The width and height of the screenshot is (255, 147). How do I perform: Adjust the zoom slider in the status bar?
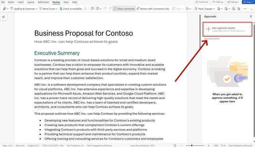tap(192, 145)
